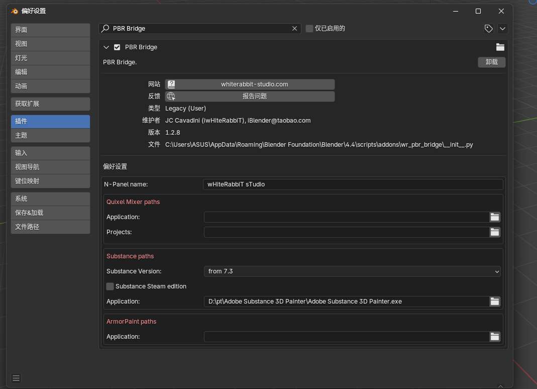Switch to the 动画 preferences tab
Screen dimensions: 537x389
tap(50, 86)
